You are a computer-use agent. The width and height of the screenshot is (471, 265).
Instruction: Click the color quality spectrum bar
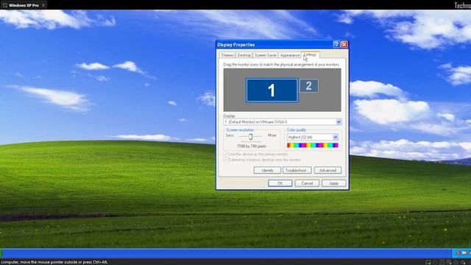(313, 146)
